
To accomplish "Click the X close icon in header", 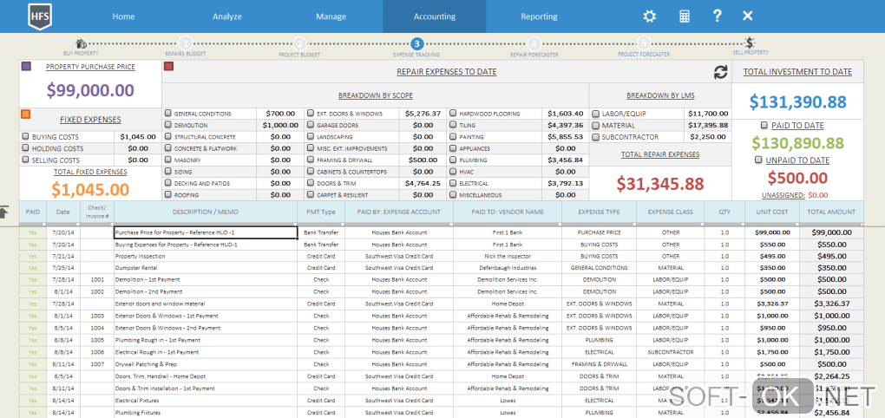I will 747,16.
